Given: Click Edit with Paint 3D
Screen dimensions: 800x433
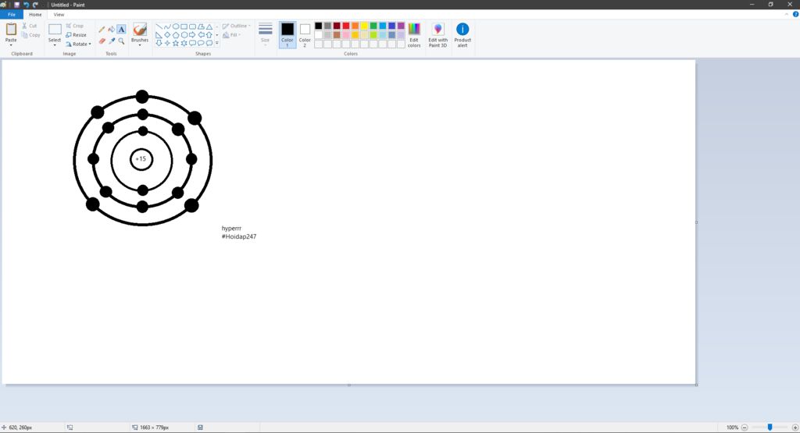Looking at the screenshot, I should 437,34.
